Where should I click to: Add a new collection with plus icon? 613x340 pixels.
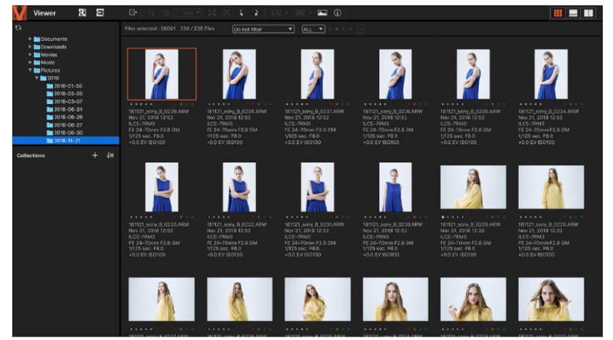[x=95, y=155]
